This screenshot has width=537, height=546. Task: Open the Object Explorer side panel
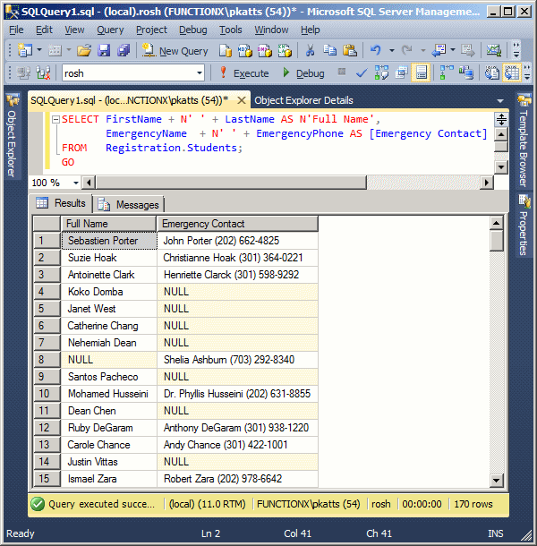pos(12,137)
